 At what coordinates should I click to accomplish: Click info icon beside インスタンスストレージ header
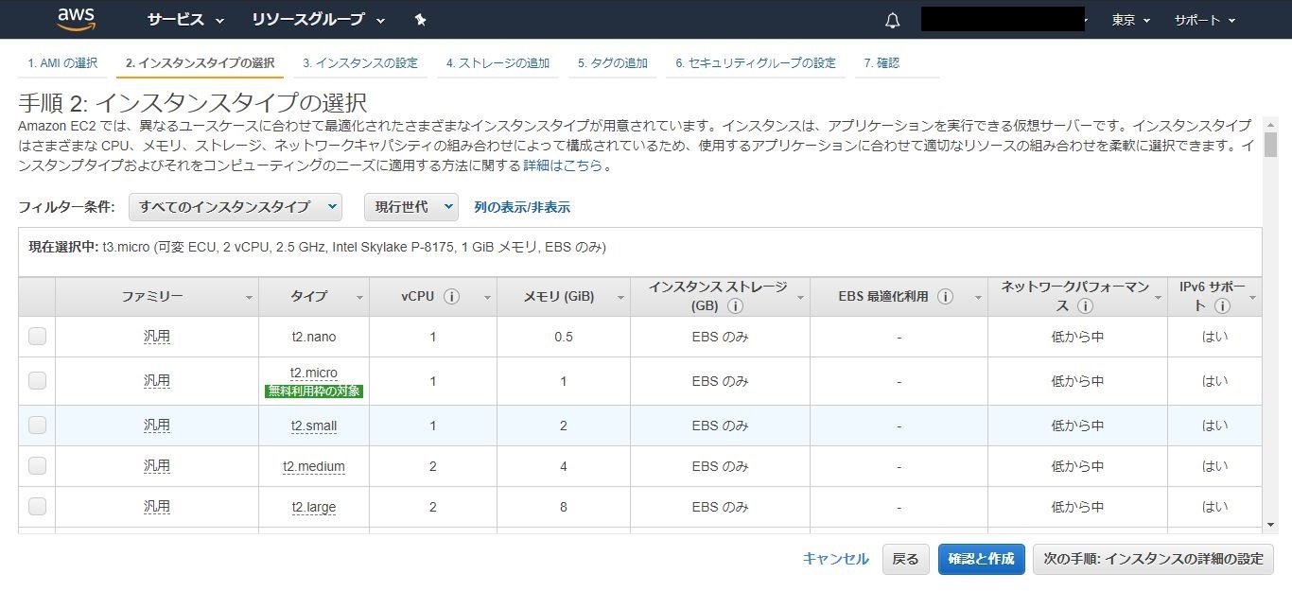[735, 306]
